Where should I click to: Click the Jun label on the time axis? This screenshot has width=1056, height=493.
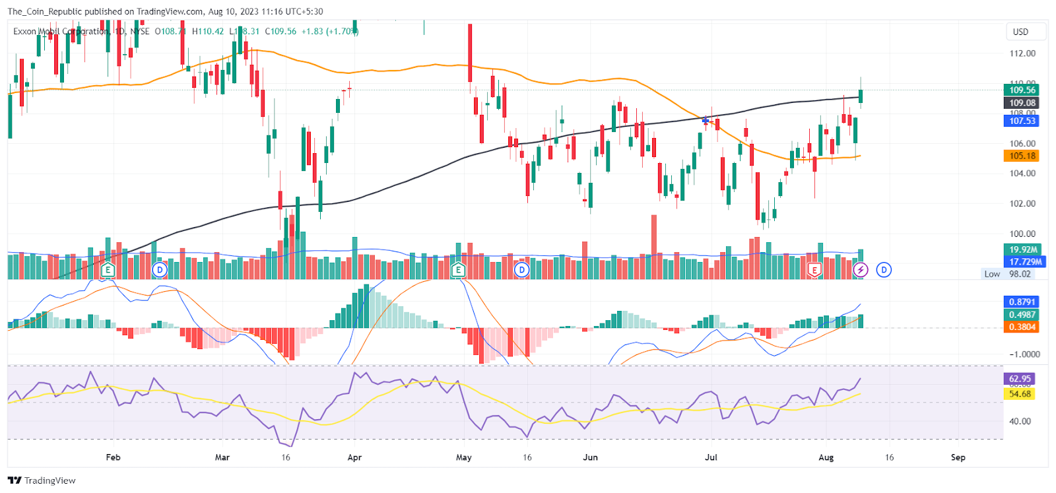coord(590,457)
